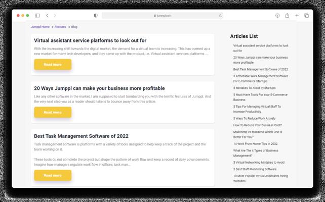Open 'Mailchimp vs Moosend' sidebar link
This screenshot has height=202, width=325.
pos(258,134)
